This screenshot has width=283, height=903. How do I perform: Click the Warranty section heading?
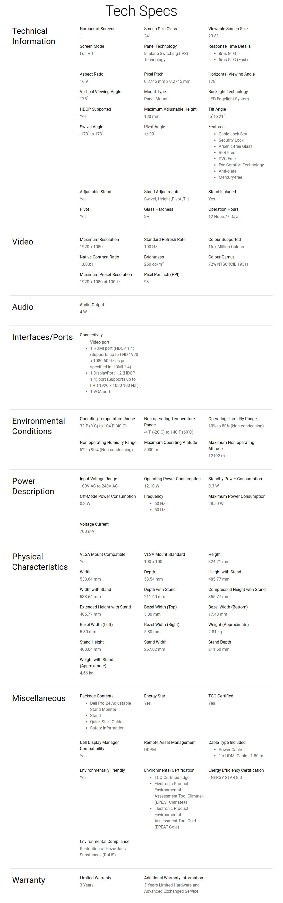(29, 880)
